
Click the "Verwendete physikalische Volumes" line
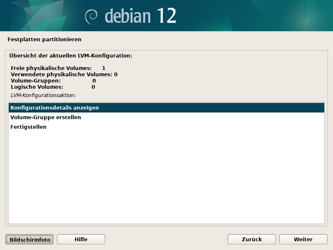click(x=64, y=74)
